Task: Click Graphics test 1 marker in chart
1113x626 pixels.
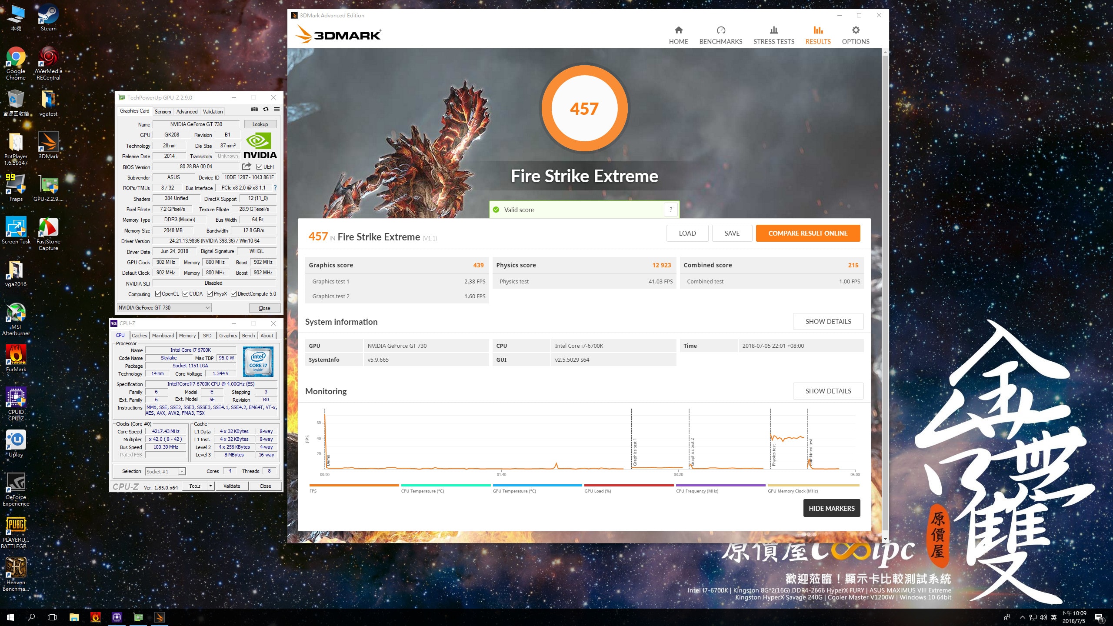Action: point(635,452)
